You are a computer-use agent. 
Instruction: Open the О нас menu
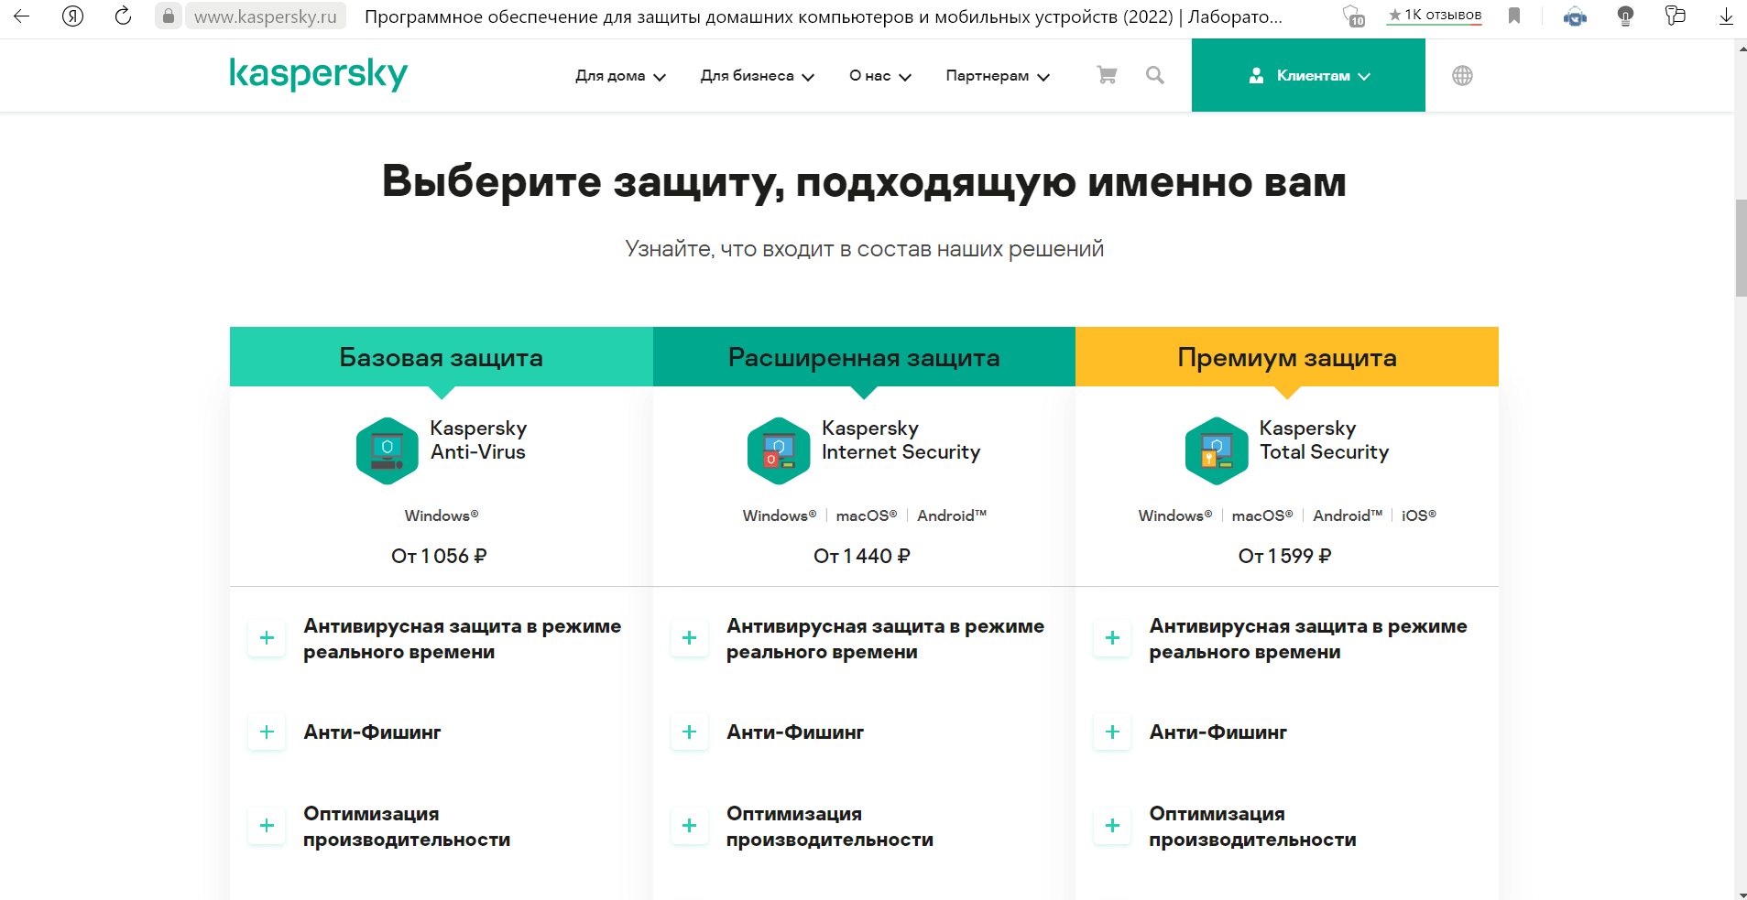tap(879, 76)
